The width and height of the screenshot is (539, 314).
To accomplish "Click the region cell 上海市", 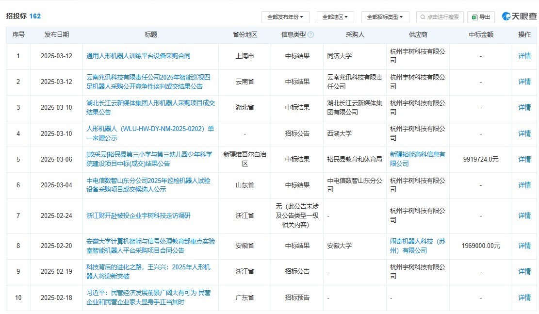I will click(245, 56).
